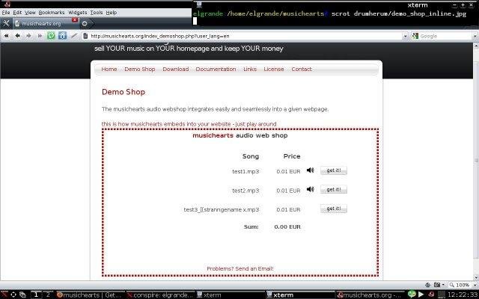Click the clock showing 12:22:33
The height and width of the screenshot is (299, 479).
[463, 295]
